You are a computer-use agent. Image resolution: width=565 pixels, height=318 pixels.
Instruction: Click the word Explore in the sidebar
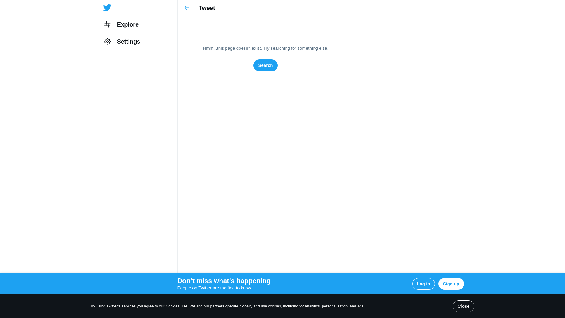pos(128,24)
